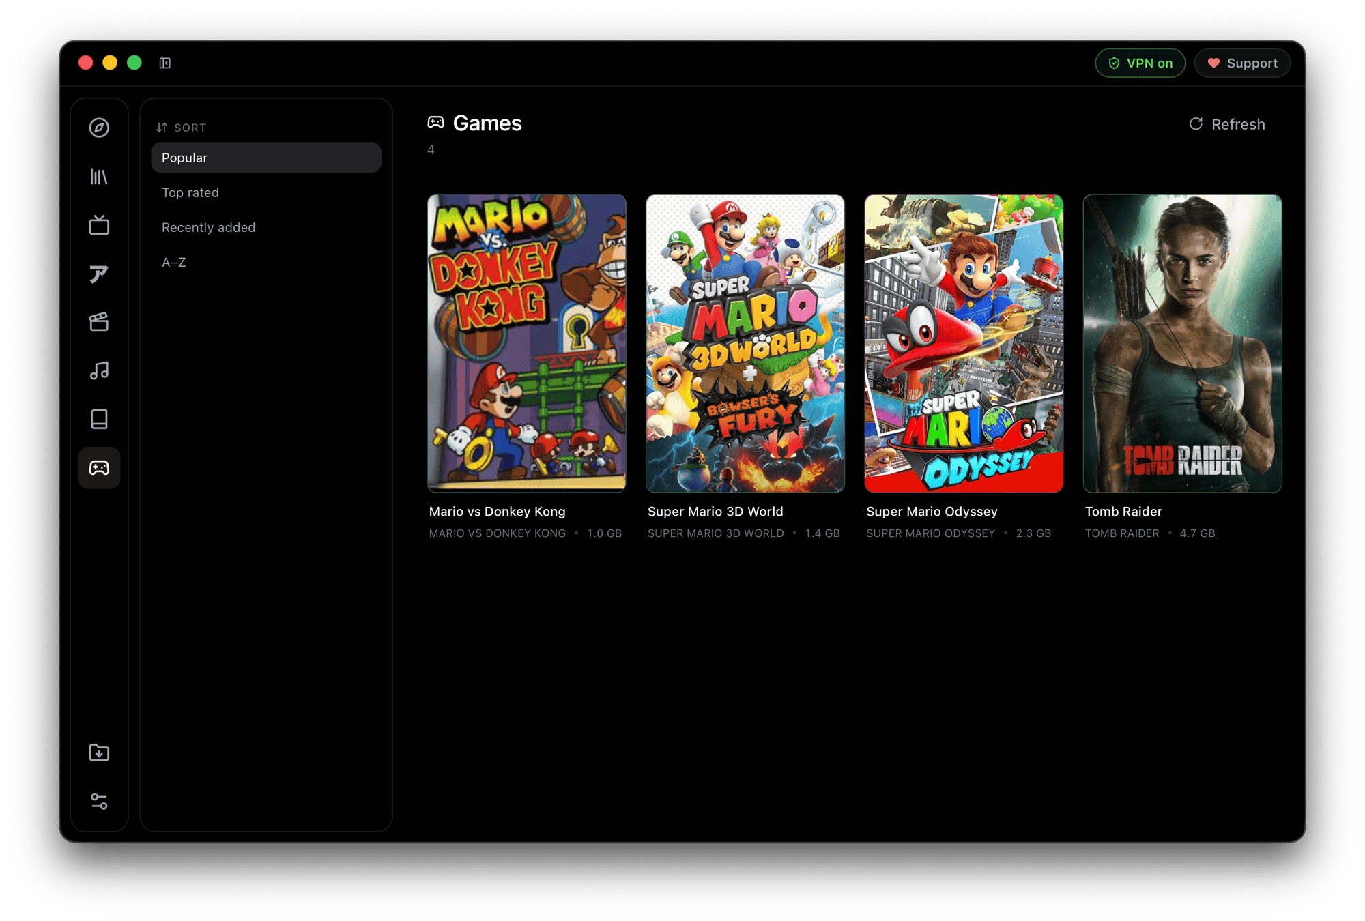
Task: Minimize the window with the yellow button
Action: (x=110, y=63)
